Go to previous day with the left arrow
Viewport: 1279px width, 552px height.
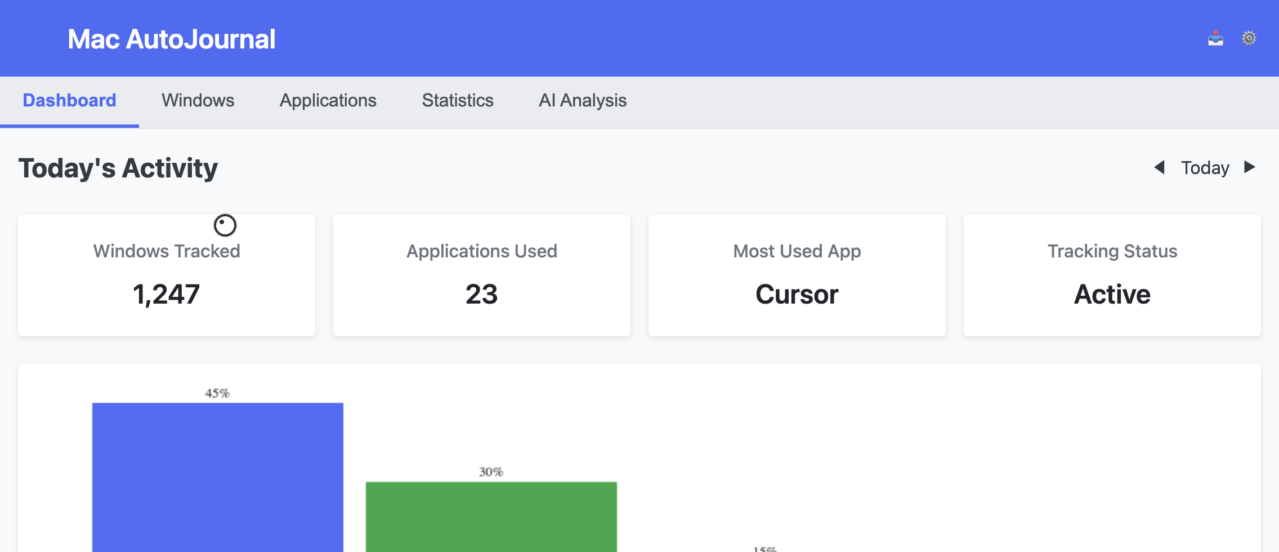[x=1160, y=167]
